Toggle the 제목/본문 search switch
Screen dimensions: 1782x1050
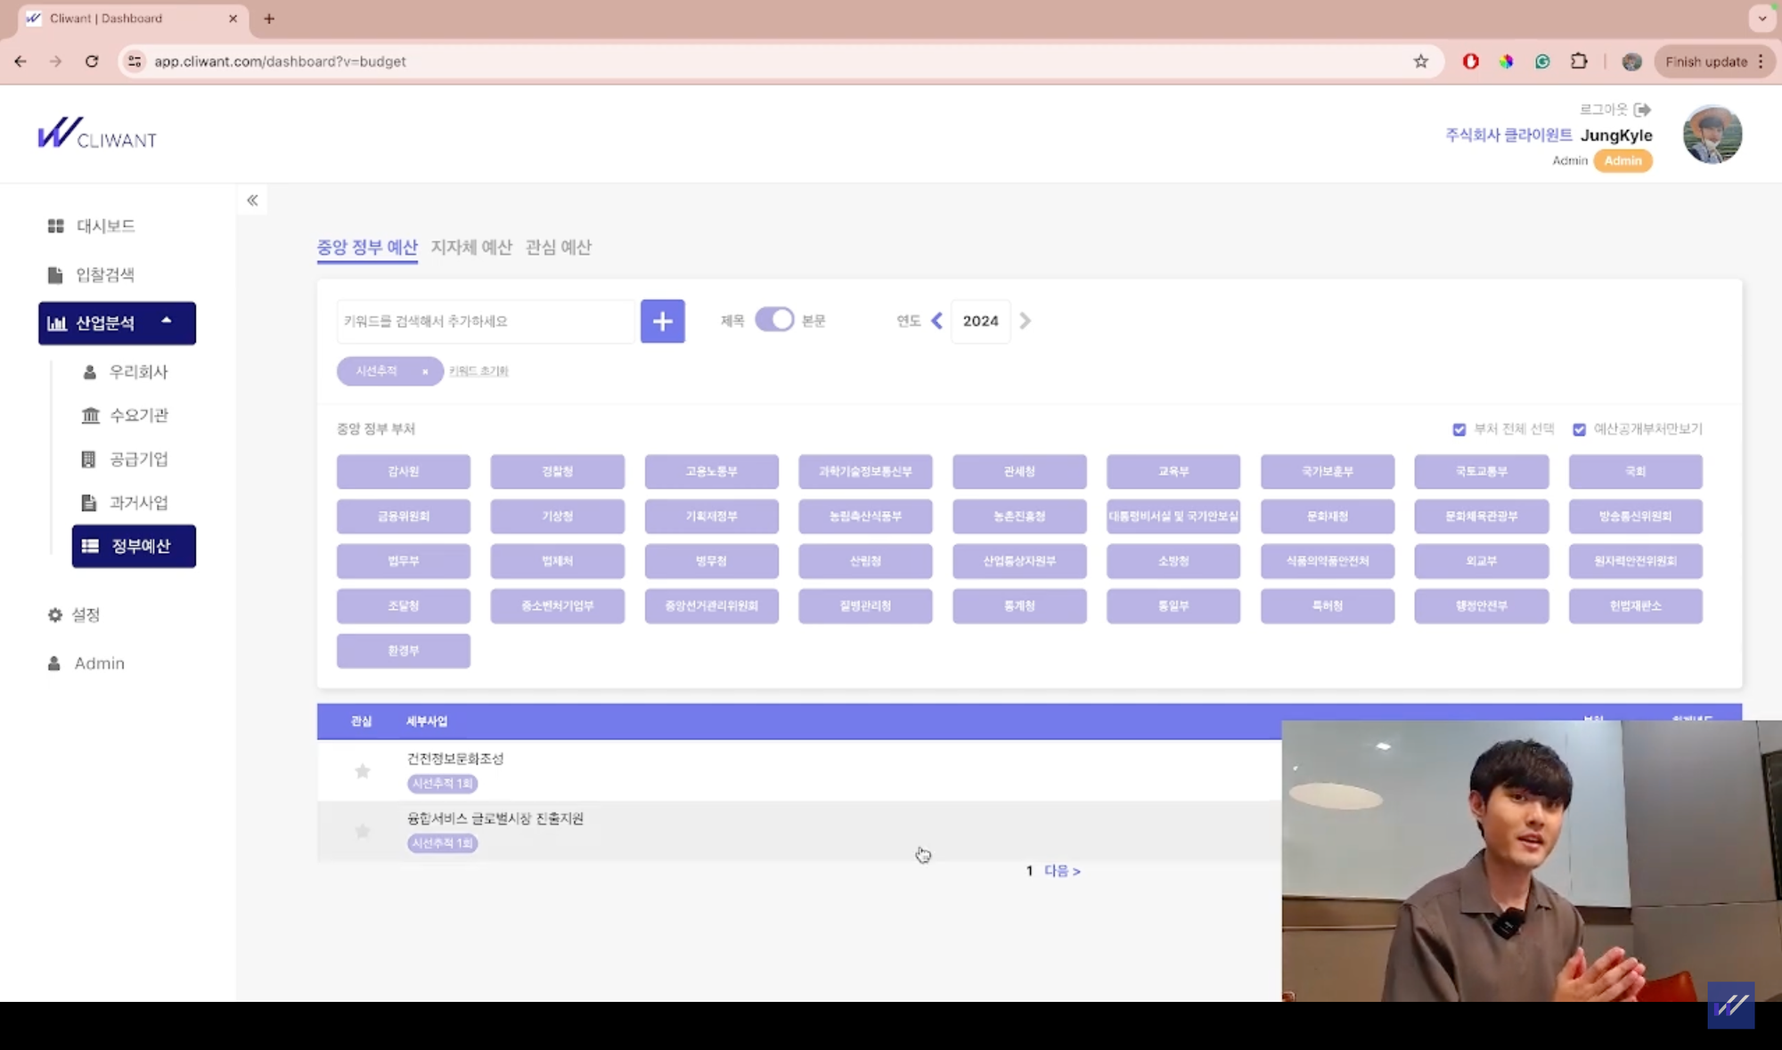pyautogui.click(x=773, y=321)
